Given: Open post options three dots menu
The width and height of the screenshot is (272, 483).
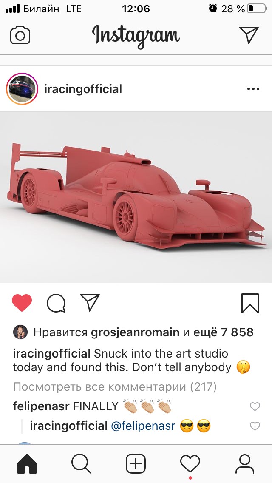Looking at the screenshot, I should pyautogui.click(x=253, y=89).
